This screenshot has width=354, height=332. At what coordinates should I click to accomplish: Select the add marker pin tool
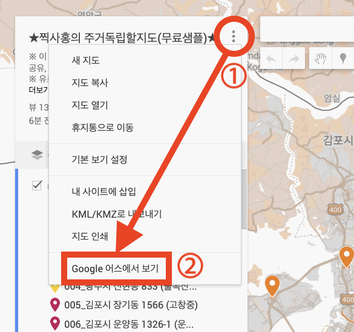(343, 58)
